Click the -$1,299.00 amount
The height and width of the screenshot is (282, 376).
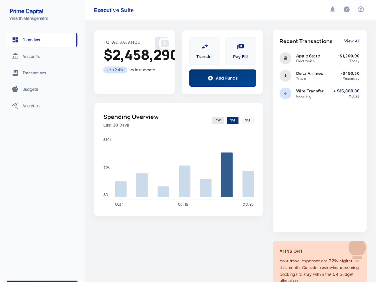(349, 56)
